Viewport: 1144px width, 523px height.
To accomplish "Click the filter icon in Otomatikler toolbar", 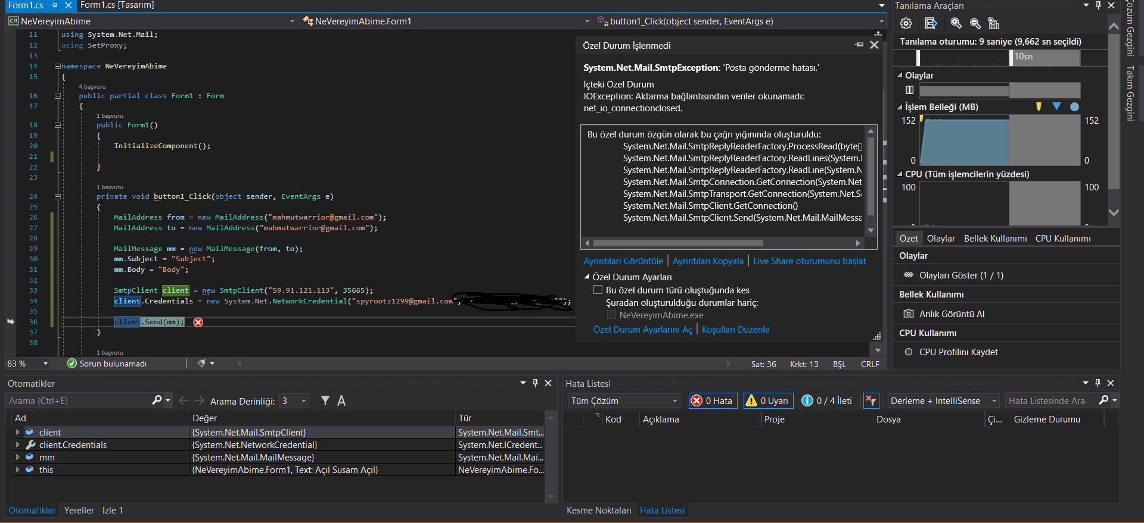I will 325,400.
